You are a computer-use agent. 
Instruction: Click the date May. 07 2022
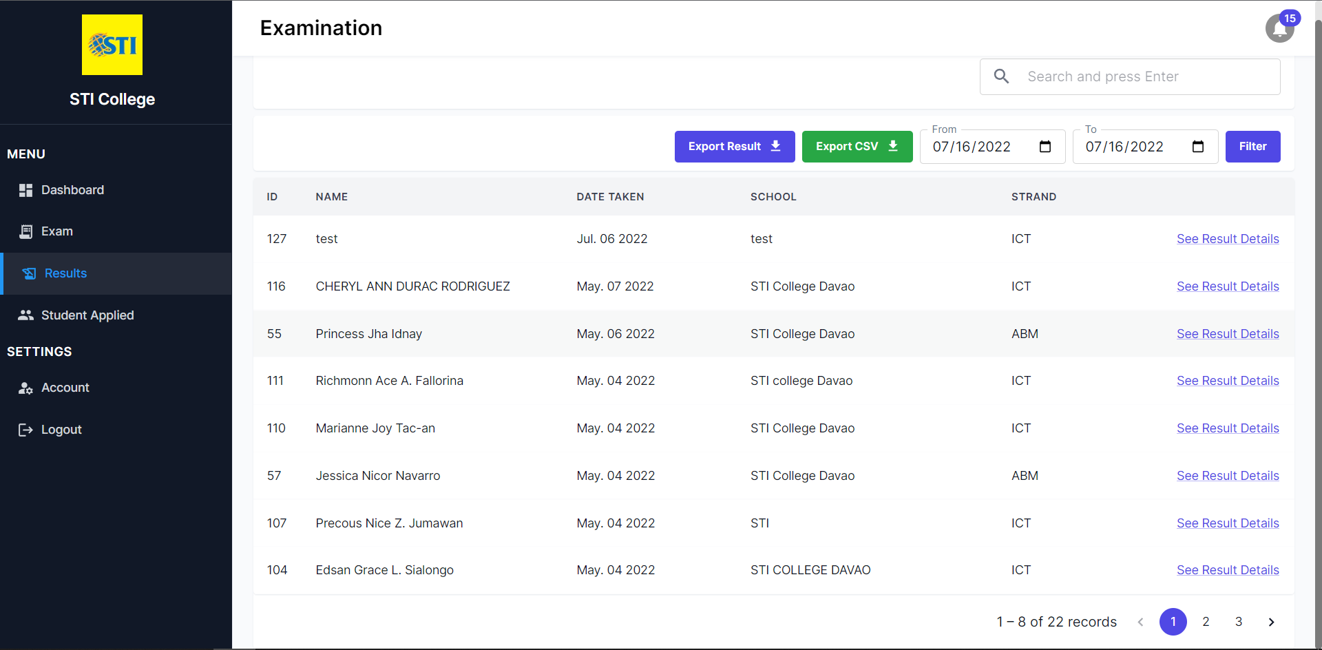pyautogui.click(x=615, y=286)
